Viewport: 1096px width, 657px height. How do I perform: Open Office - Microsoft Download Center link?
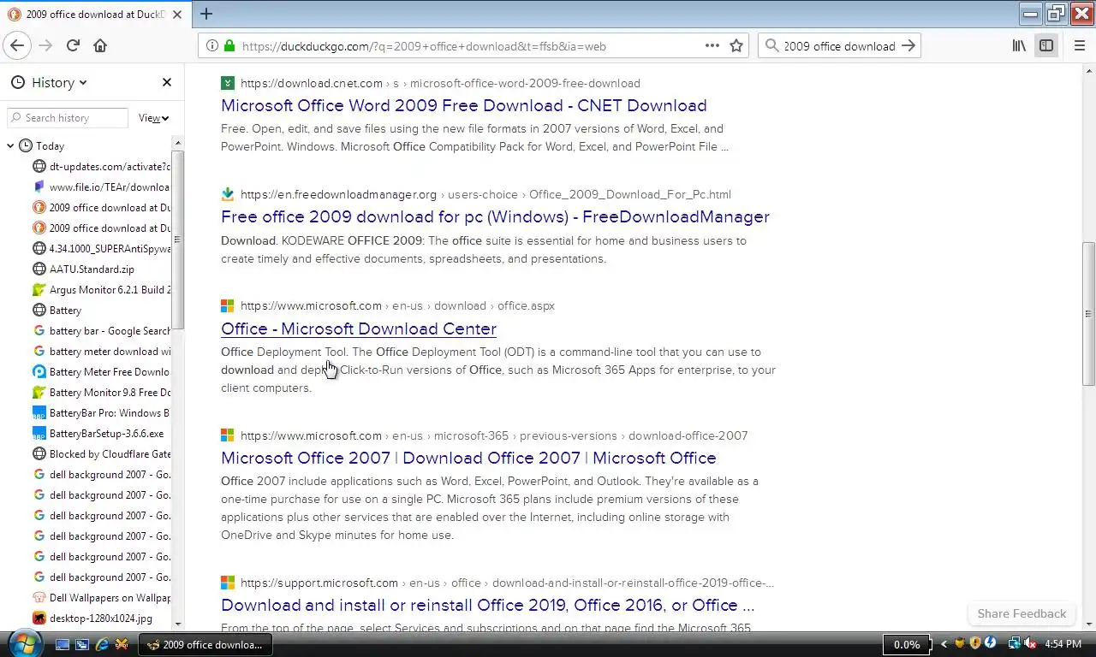359,328
